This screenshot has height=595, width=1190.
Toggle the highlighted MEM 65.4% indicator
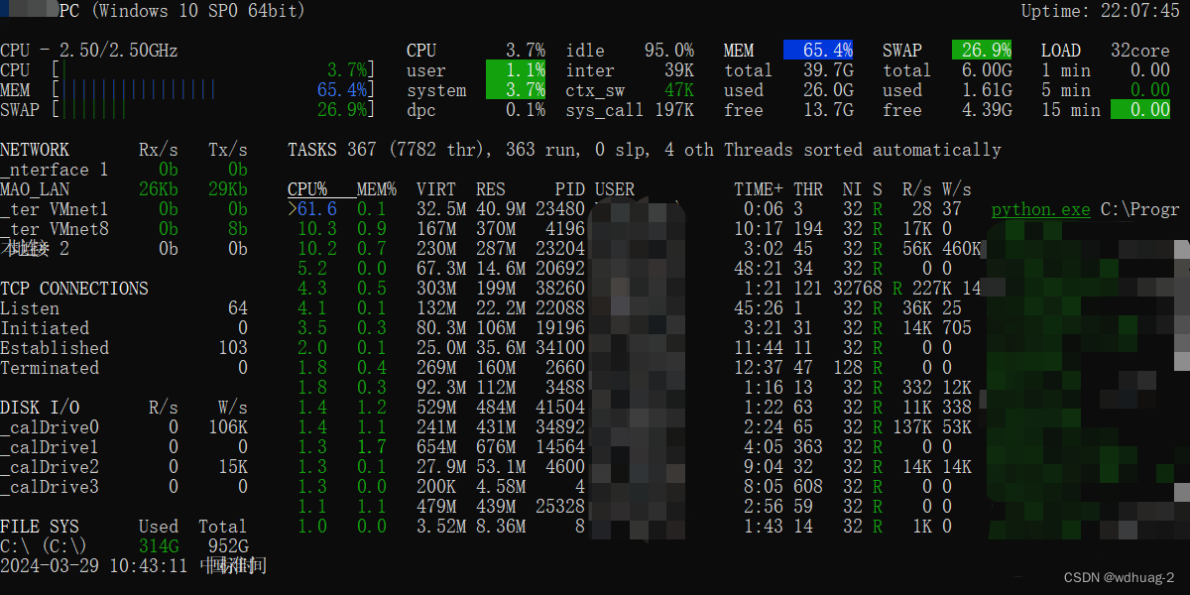[819, 50]
